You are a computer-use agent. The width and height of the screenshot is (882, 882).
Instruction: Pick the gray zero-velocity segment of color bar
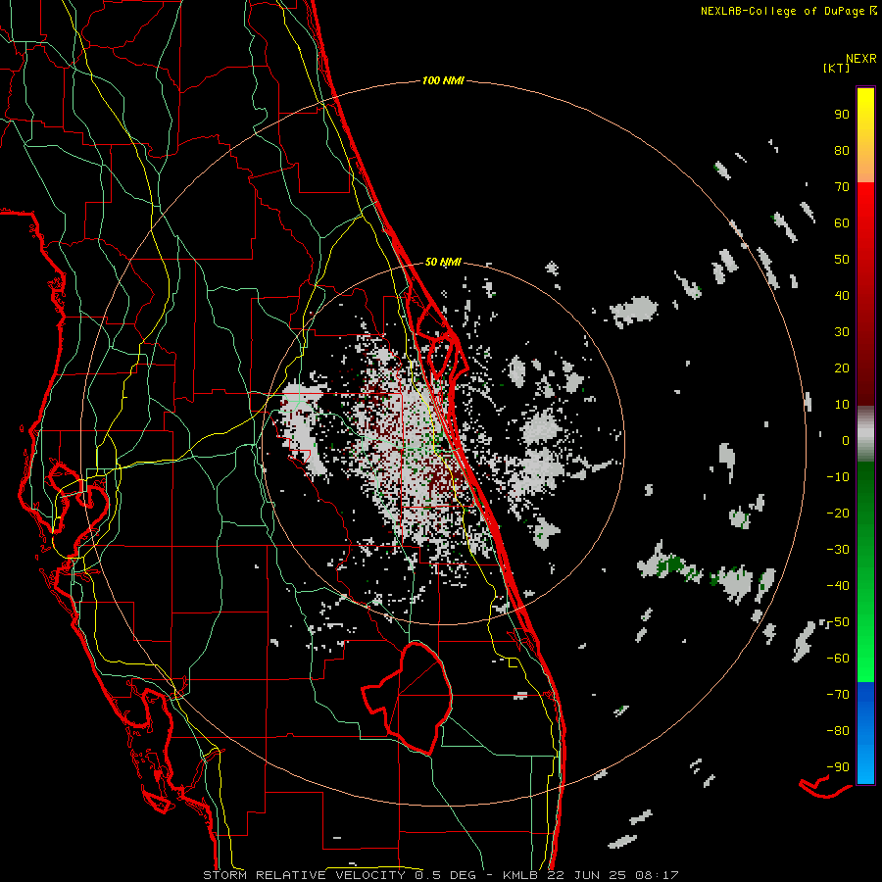(x=865, y=434)
